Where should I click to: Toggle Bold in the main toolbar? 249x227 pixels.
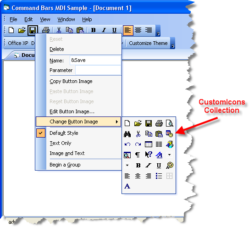click(x=94, y=30)
